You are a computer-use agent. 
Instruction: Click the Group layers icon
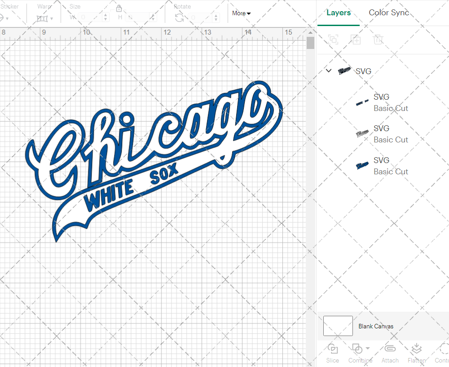(x=333, y=40)
